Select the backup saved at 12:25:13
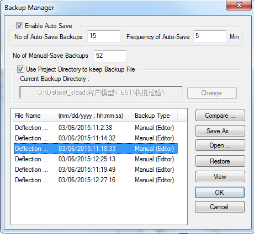254x234 pixels. pyautogui.click(x=96, y=159)
